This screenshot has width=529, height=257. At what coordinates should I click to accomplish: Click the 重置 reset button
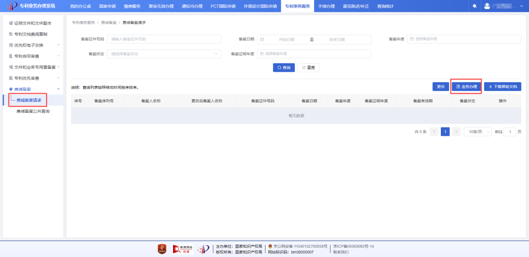pos(309,67)
